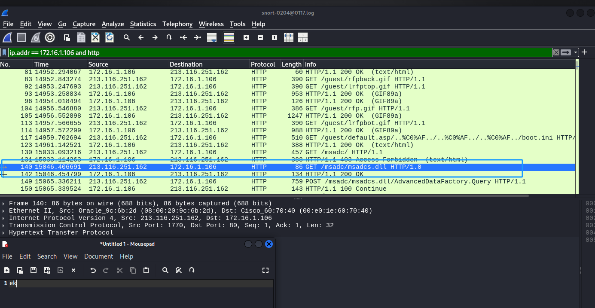Sort packets by Protocol column header
This screenshot has height=308, width=595.
click(x=265, y=64)
